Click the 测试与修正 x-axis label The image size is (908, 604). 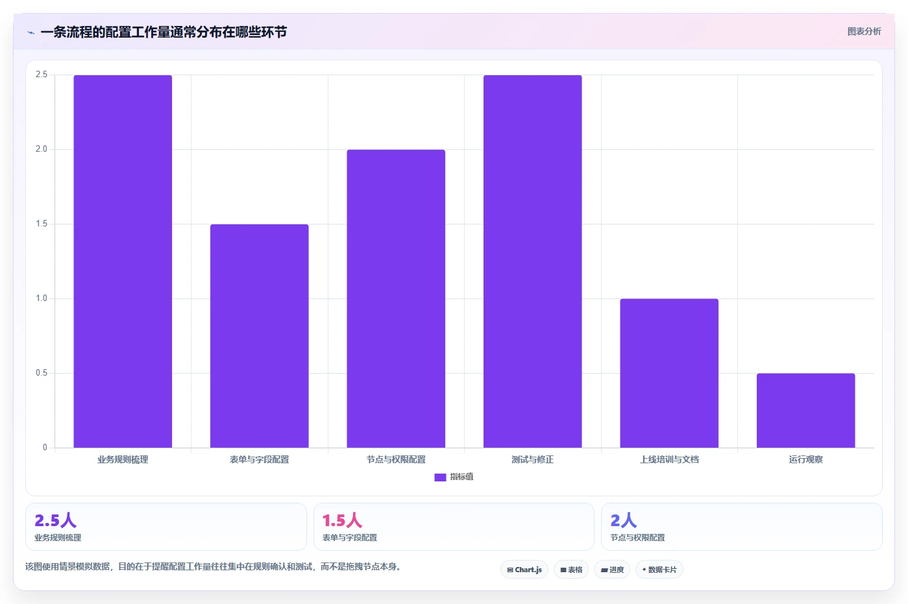pyautogui.click(x=533, y=459)
